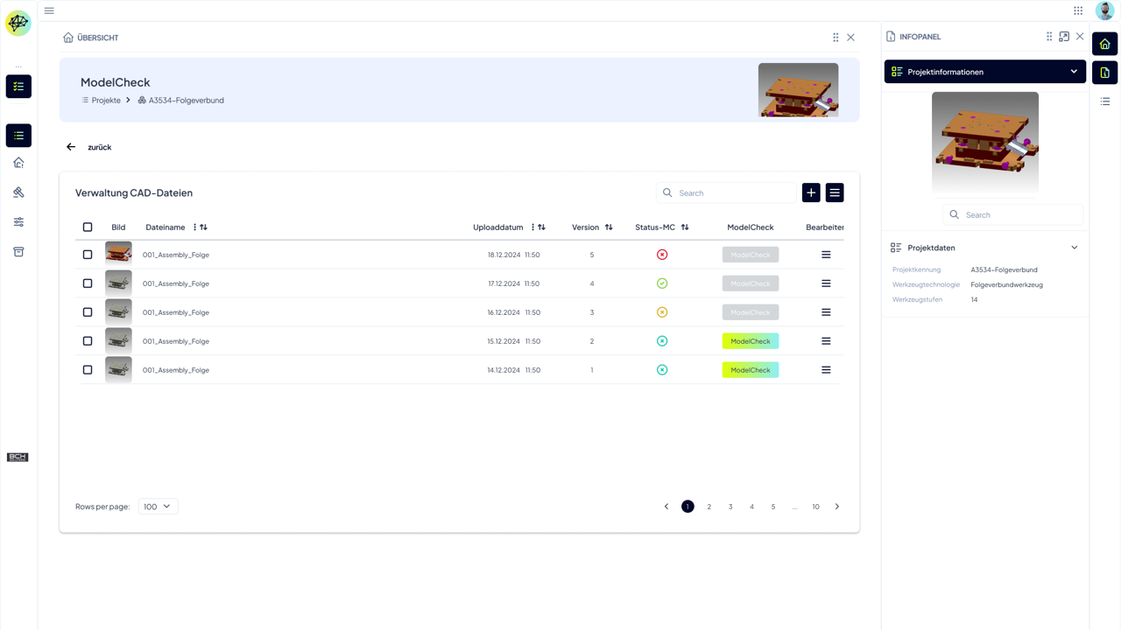Open the hamburger menu beside the plus button

(x=835, y=192)
